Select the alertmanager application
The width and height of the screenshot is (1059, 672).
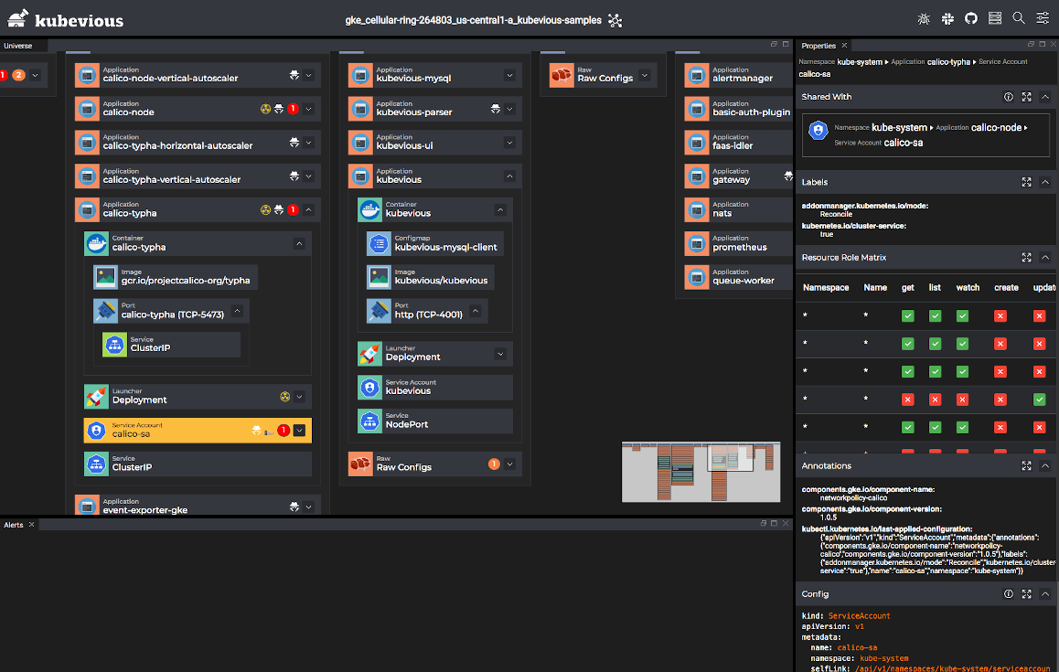click(739, 75)
